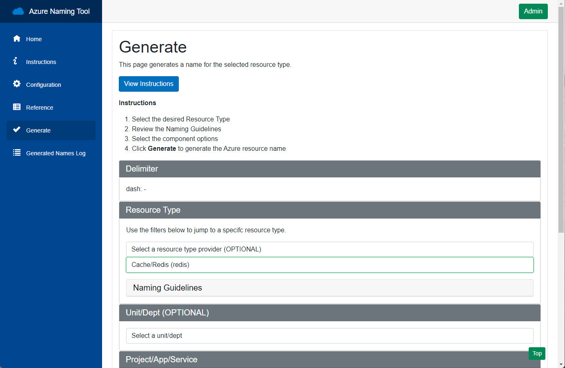Open the resource type provider dropdown
The height and width of the screenshot is (368, 565).
[329, 249]
